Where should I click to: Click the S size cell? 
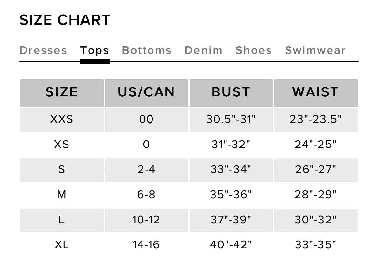(62, 170)
